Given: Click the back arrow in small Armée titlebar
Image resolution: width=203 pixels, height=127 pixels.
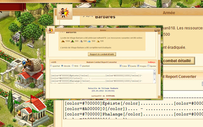Looking at the screenshot, I should [x=156, y=30].
